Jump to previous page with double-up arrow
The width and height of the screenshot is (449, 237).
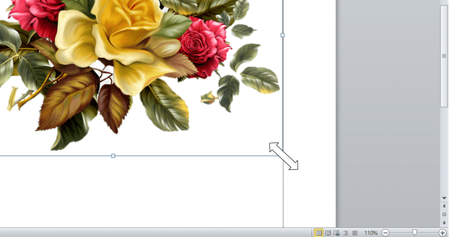tap(444, 206)
